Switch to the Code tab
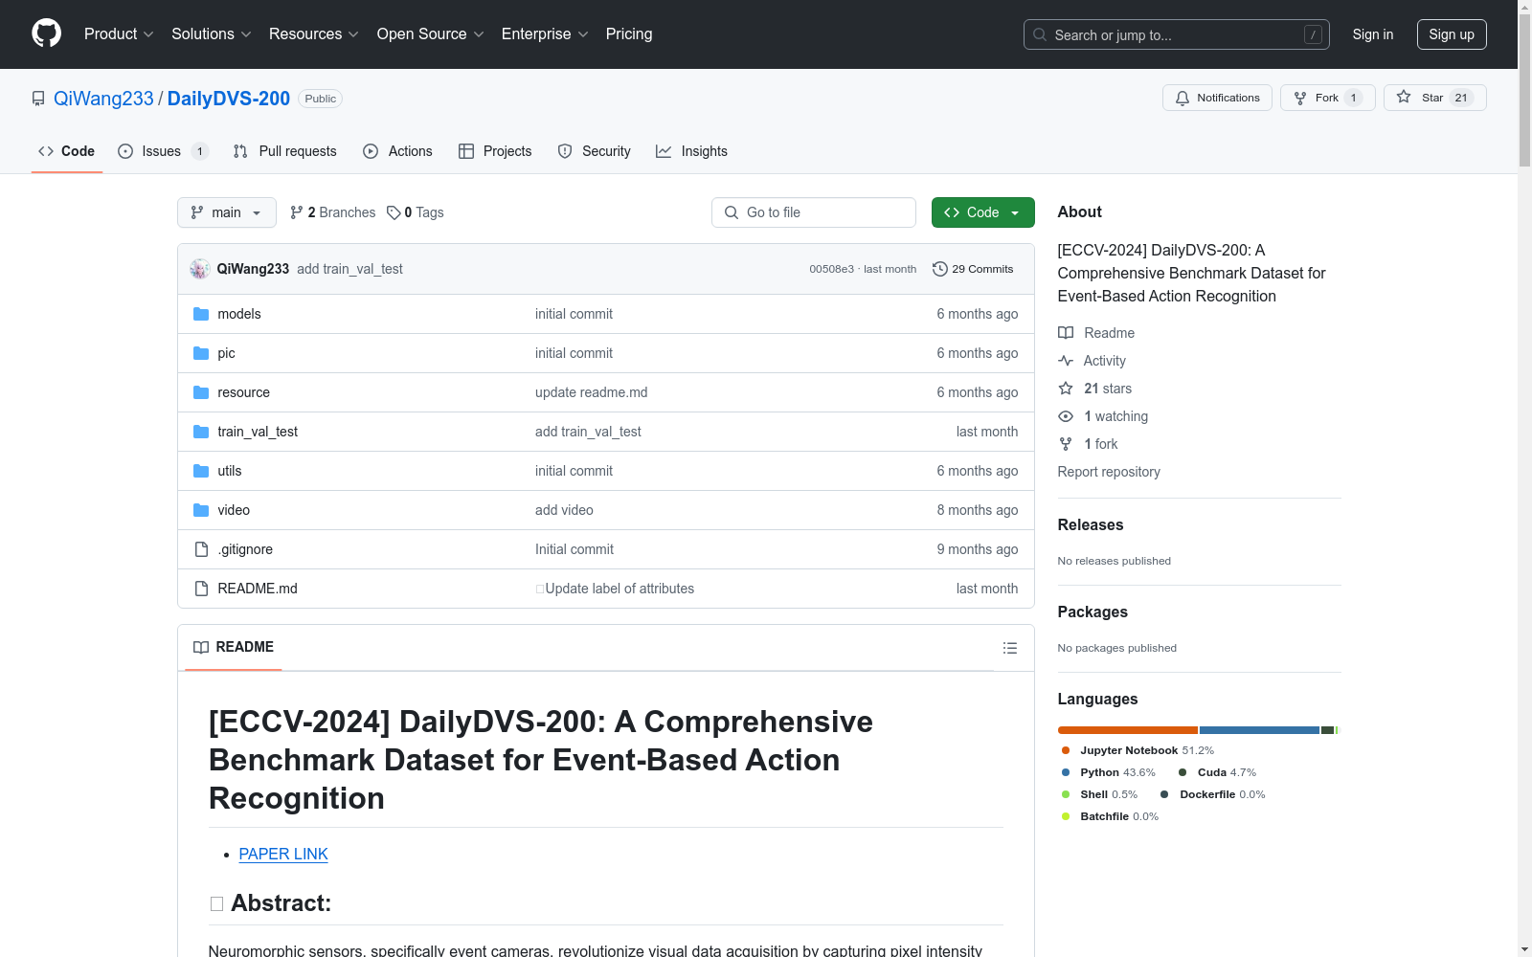 (x=67, y=151)
